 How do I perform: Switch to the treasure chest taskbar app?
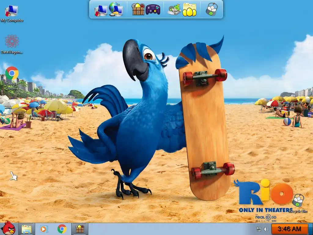pos(80,229)
